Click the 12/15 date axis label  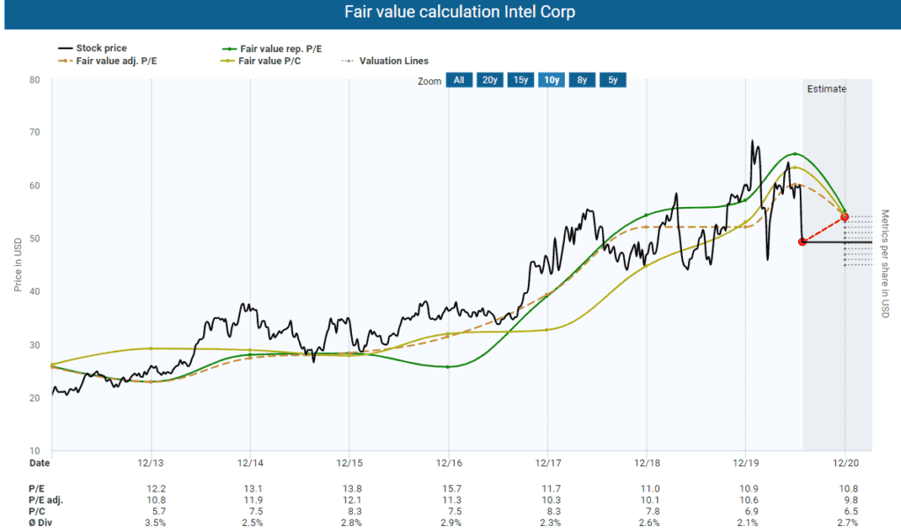point(349,463)
